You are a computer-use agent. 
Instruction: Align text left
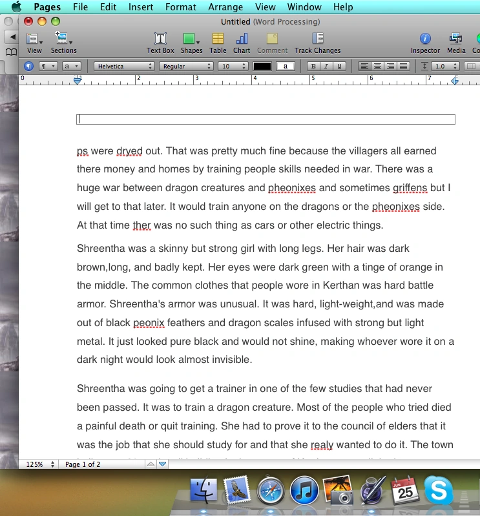(364, 66)
